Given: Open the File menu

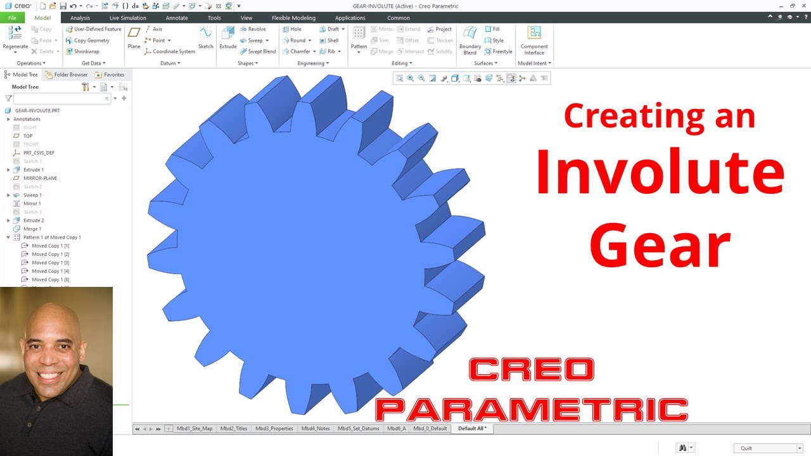Looking at the screenshot, I should (13, 18).
